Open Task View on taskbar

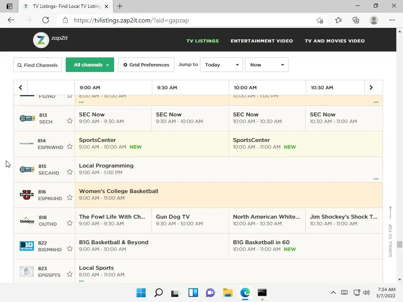pos(175,293)
